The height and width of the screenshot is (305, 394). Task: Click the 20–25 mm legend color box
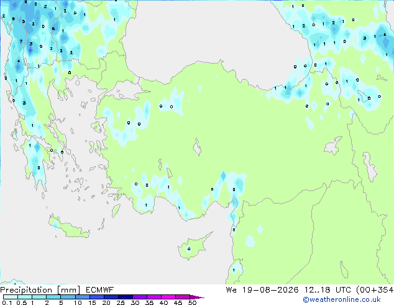tap(111, 297)
